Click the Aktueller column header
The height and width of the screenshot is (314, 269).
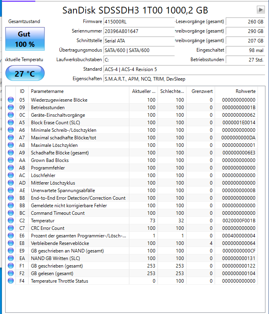click(x=143, y=91)
